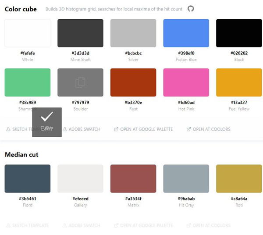Image resolution: width=263 pixels, height=235 pixels.
Task: Open Color cube palette at Coolors
Action: pyautogui.click(x=208, y=129)
